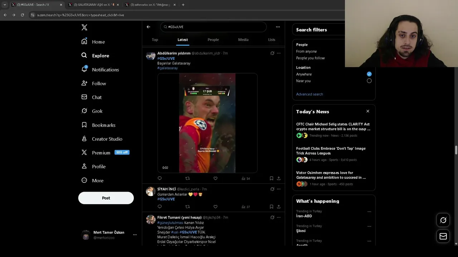Open Premium 50% off offer
This screenshot has height=257, width=458.
(x=106, y=153)
